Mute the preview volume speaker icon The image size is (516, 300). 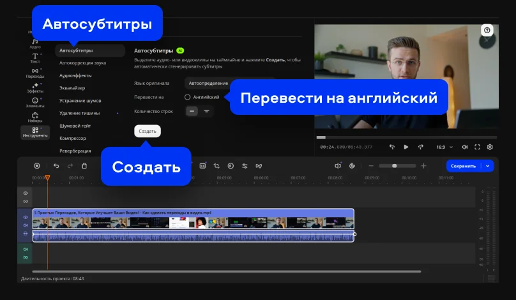click(464, 147)
